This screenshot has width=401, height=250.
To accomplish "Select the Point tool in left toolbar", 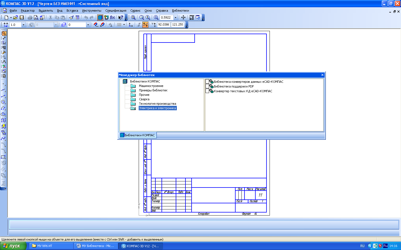I will 3,84.
